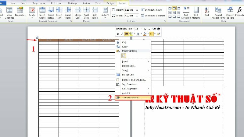
Task: Open the Home ribbon tab
Action: pyautogui.click(x=13, y=3)
